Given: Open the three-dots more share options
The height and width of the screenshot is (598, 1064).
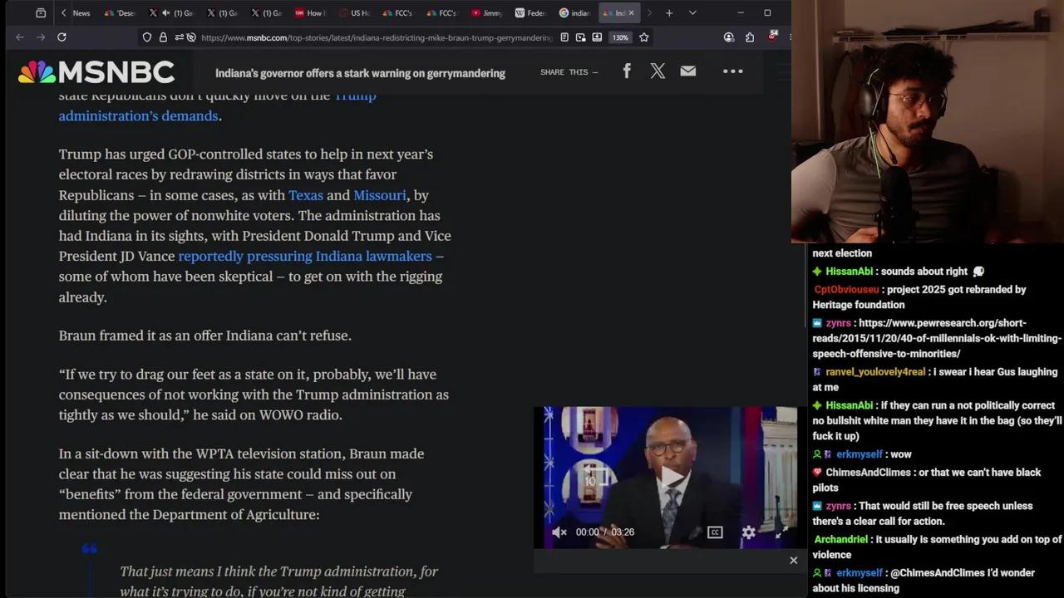Looking at the screenshot, I should pos(732,71).
